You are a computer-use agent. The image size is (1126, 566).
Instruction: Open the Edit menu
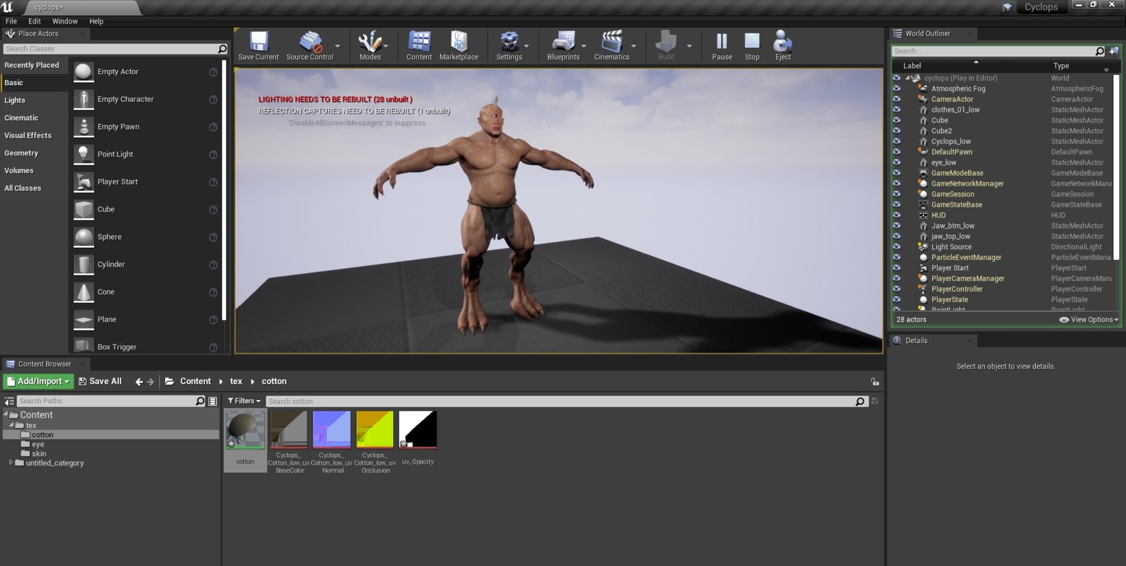(x=35, y=21)
